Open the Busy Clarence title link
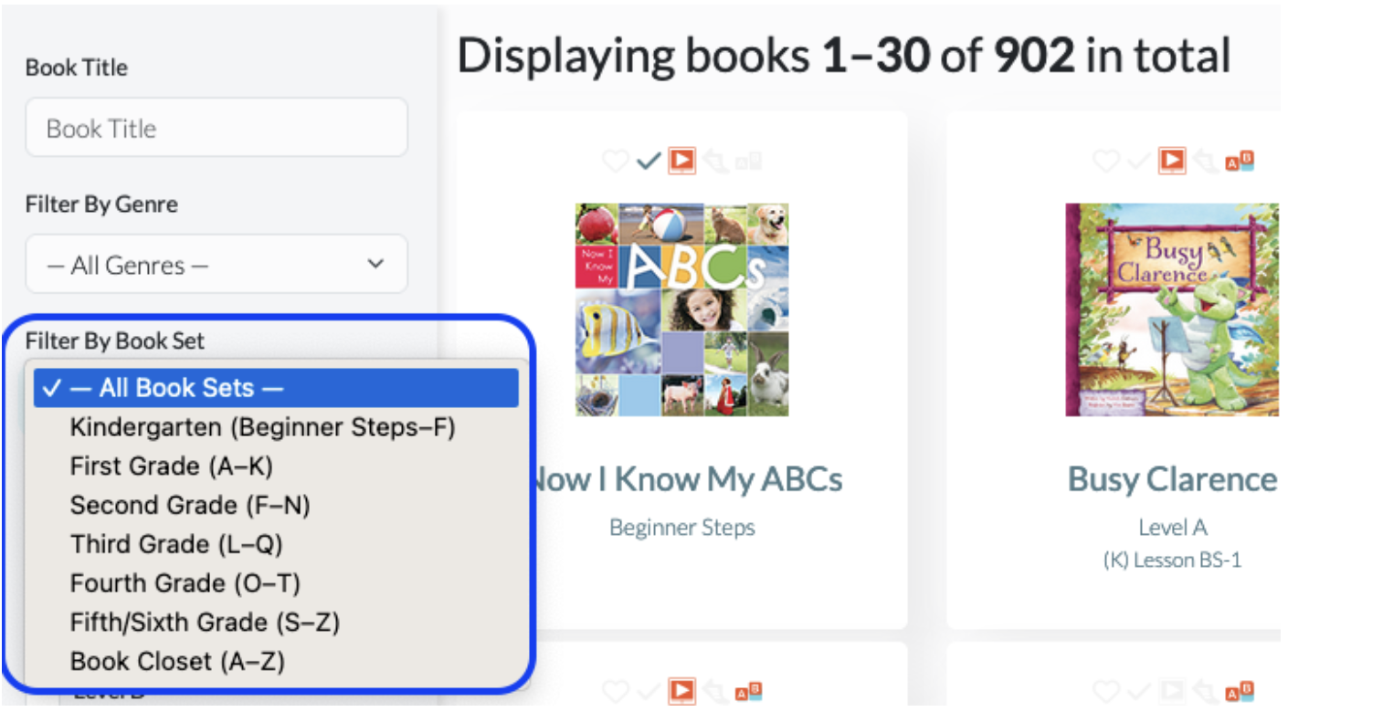 (x=1173, y=479)
